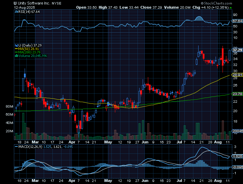The width and height of the screenshot is (243, 184).
Task: Click the 40M volume axis label
Action: point(9,123)
